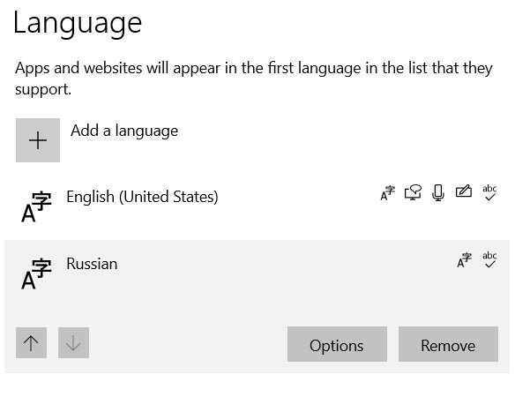Click the Add a language label

pyautogui.click(x=124, y=131)
